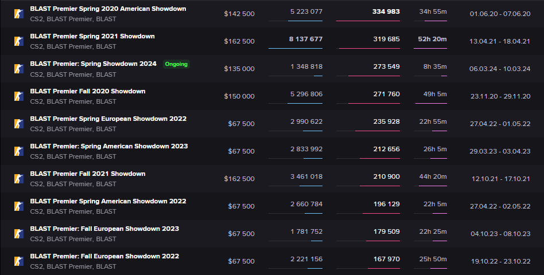The image size is (544, 275).
Task: Click peak viewers value 210 900
Action: pyautogui.click(x=387, y=176)
